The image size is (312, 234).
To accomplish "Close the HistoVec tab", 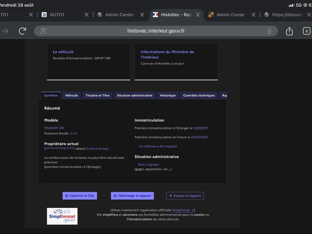I will click(198, 15).
